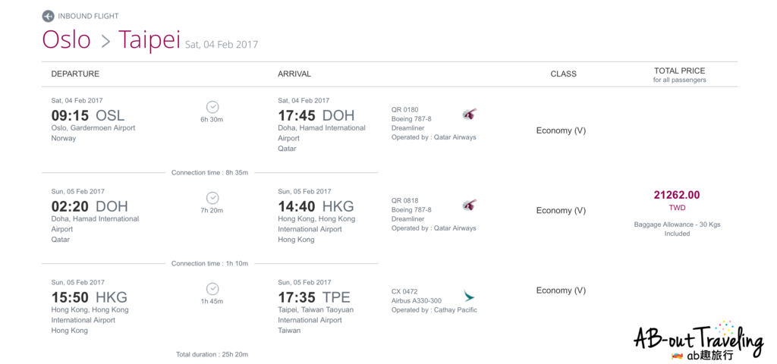This screenshot has height=364, width=777.
Task: Click flight number CX 0472
Action: [x=404, y=290]
